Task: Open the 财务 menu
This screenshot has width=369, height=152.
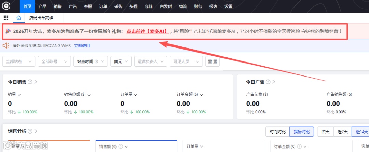Action: (x=198, y=6)
